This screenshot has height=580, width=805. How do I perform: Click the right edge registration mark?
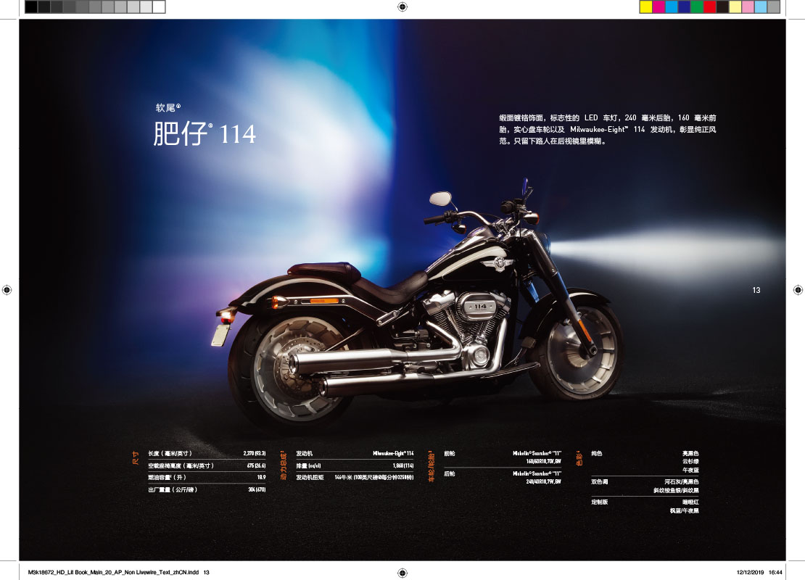(798, 290)
